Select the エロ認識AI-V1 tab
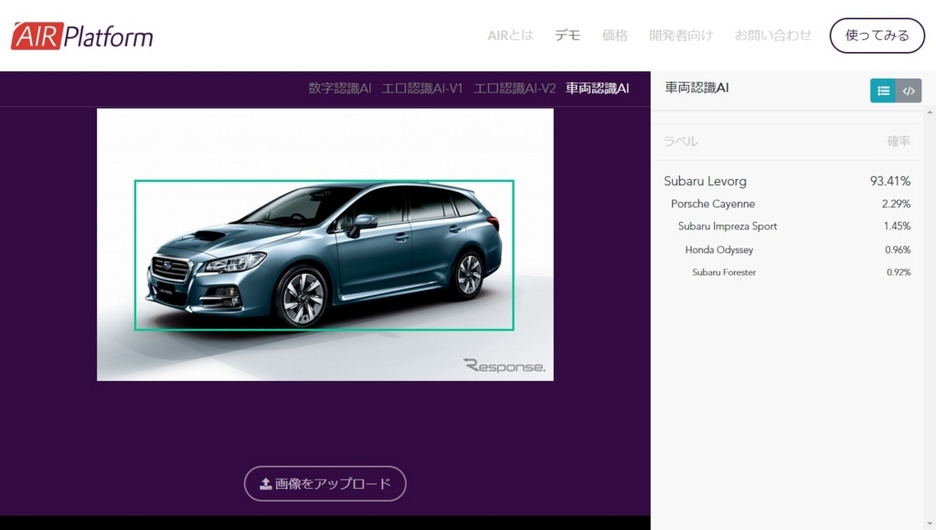This screenshot has height=530, width=936. point(422,89)
